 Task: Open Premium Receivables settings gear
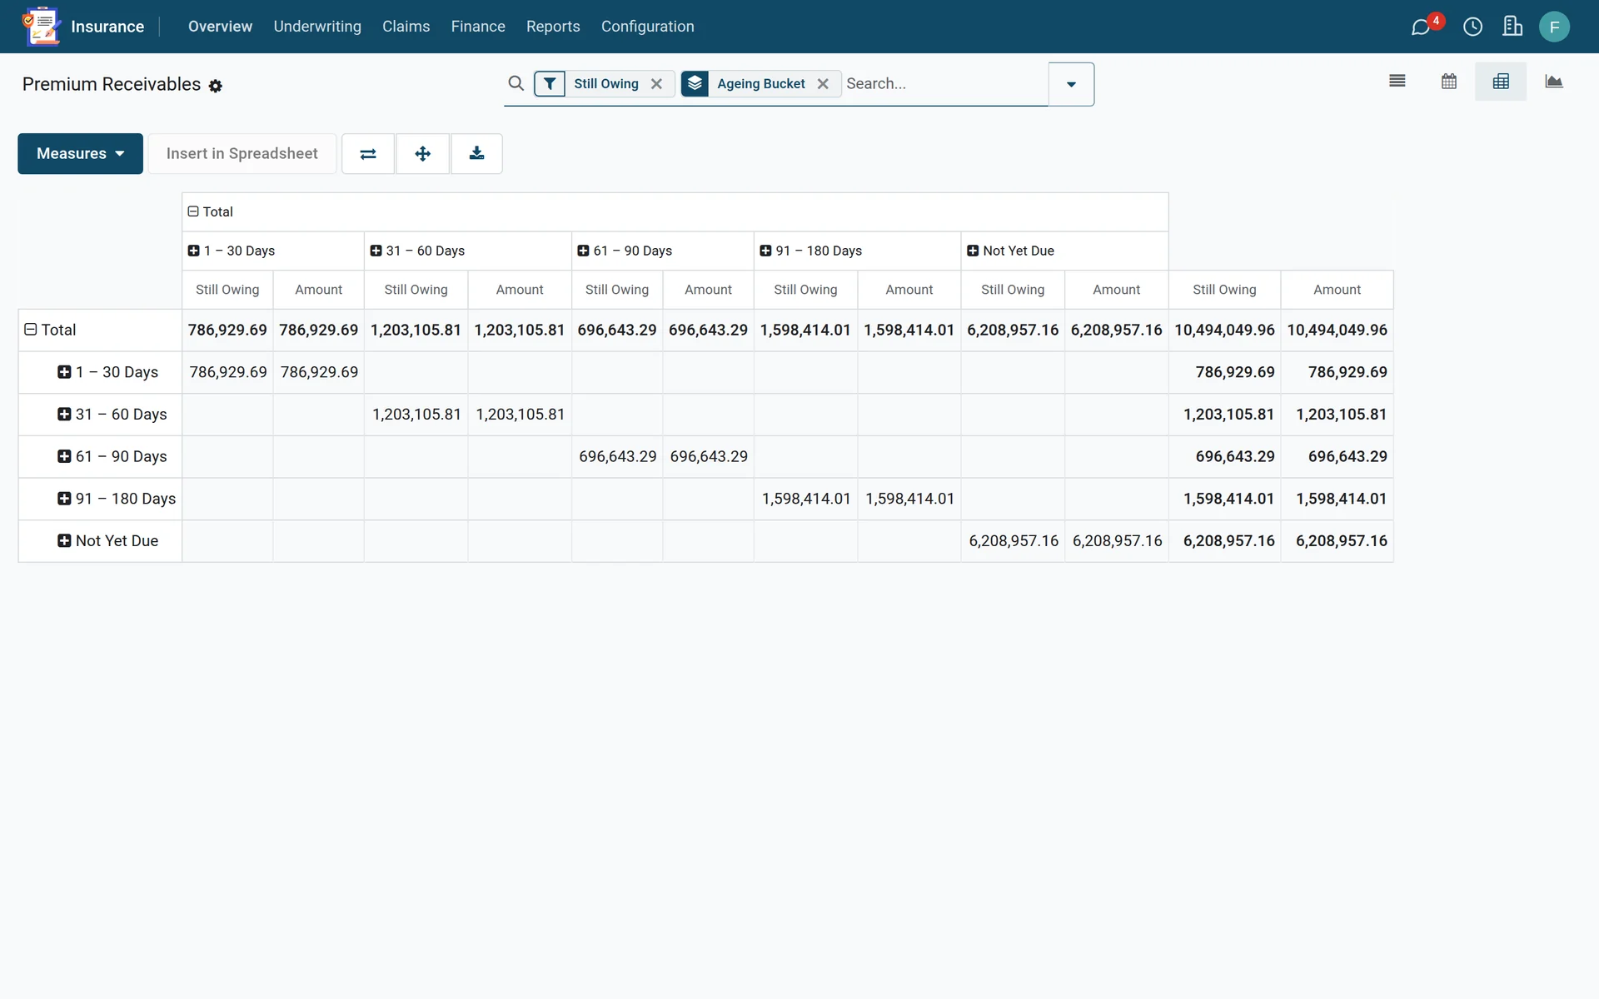click(x=216, y=86)
